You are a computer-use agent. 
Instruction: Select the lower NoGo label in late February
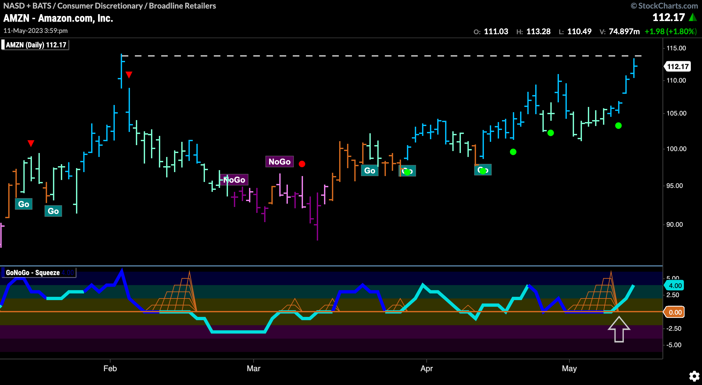coord(234,180)
